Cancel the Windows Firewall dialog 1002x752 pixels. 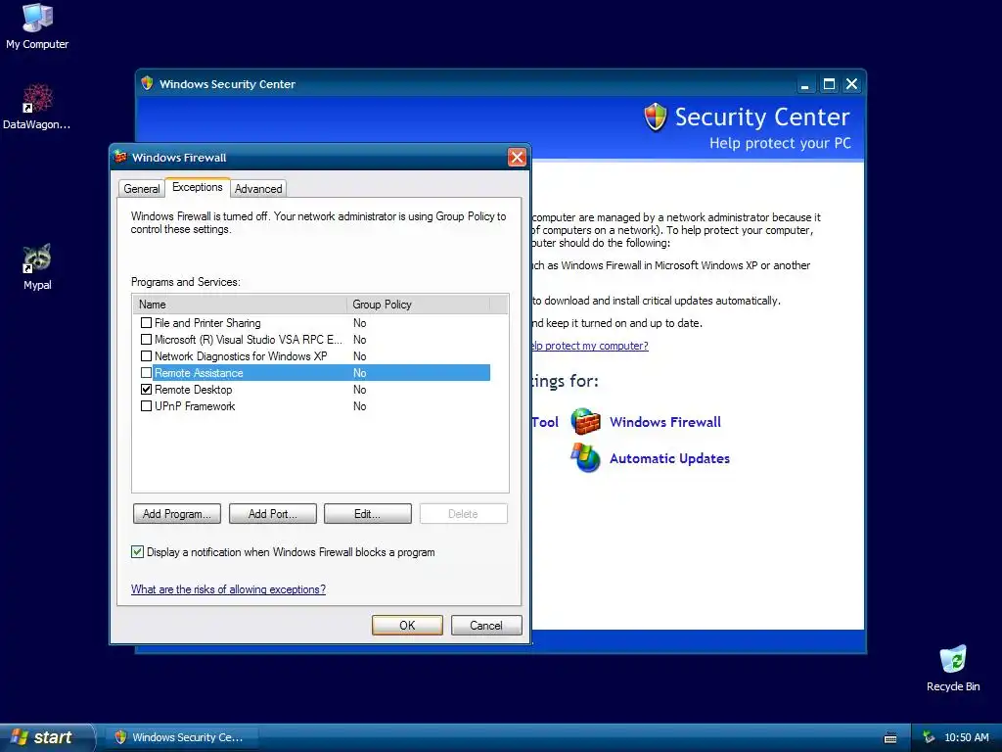(x=486, y=626)
